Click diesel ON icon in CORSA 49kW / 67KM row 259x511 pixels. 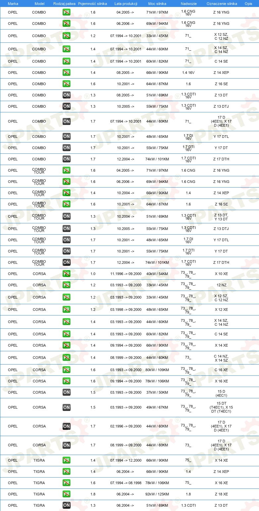click(x=67, y=407)
